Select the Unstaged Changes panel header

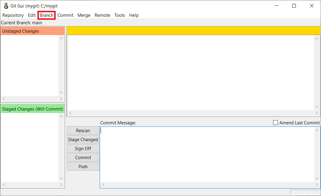pos(32,31)
